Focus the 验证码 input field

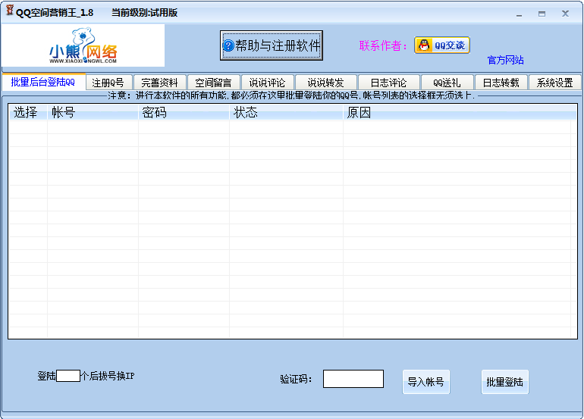pyautogui.click(x=353, y=379)
